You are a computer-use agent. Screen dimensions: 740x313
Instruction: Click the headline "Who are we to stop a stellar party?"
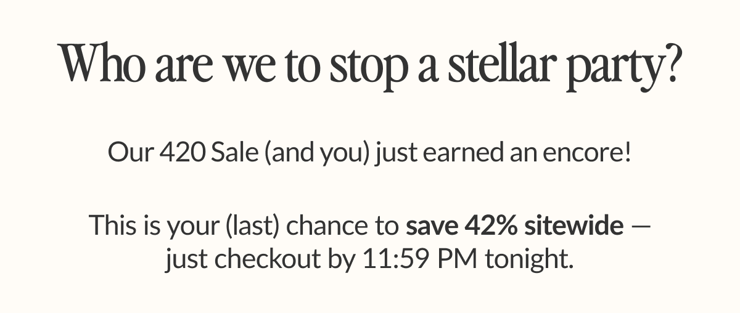point(370,65)
